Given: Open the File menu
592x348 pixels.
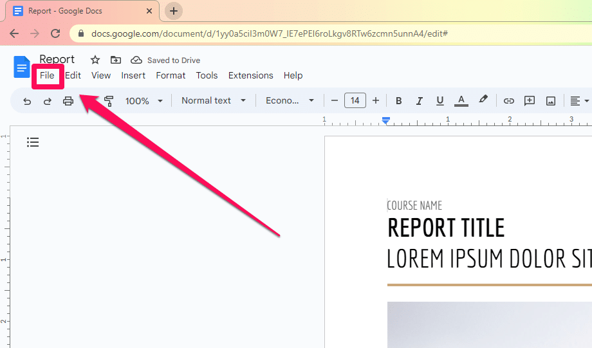Looking at the screenshot, I should pyautogui.click(x=47, y=75).
